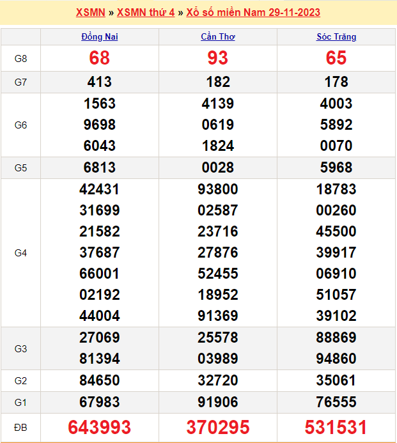This screenshot has width=397, height=443.
Task: Click G7 number 178
Action: point(336,82)
